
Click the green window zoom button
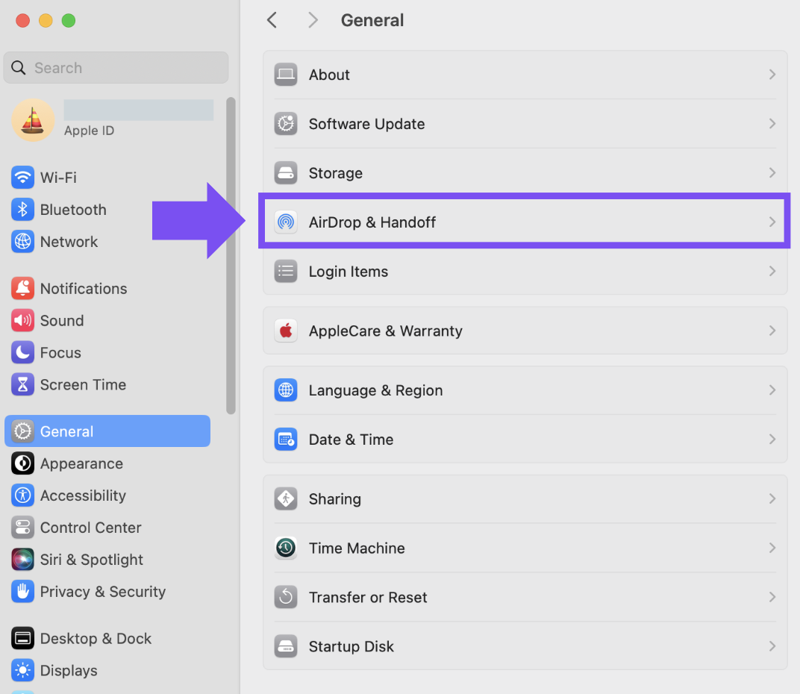(69, 20)
